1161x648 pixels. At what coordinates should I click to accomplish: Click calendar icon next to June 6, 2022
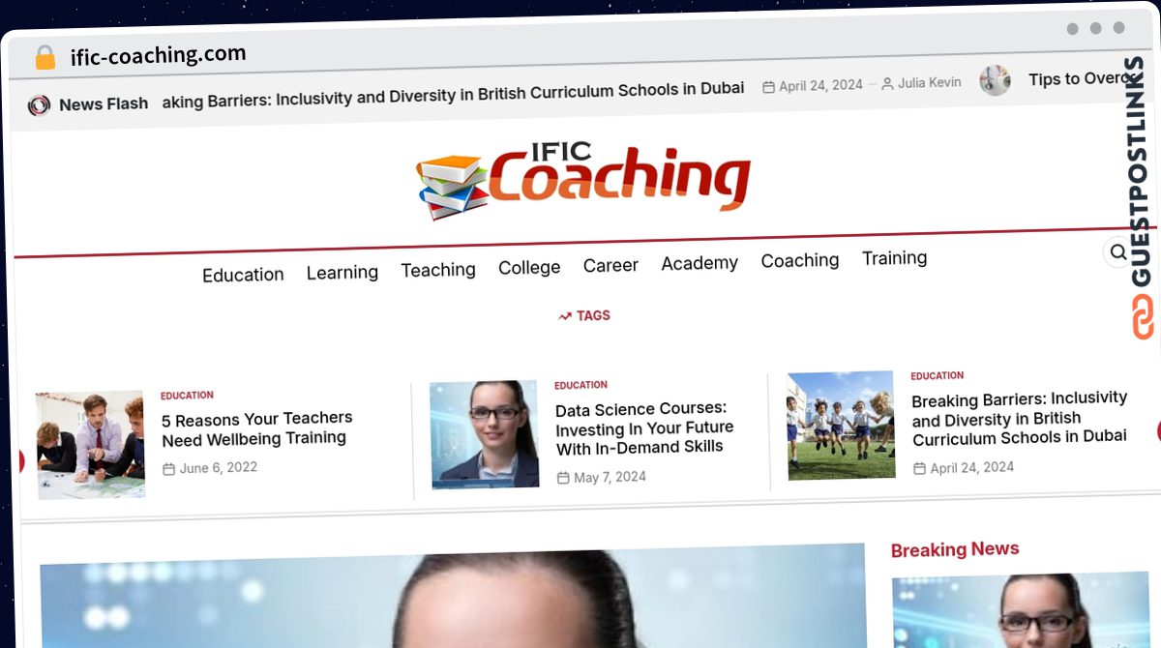point(169,469)
